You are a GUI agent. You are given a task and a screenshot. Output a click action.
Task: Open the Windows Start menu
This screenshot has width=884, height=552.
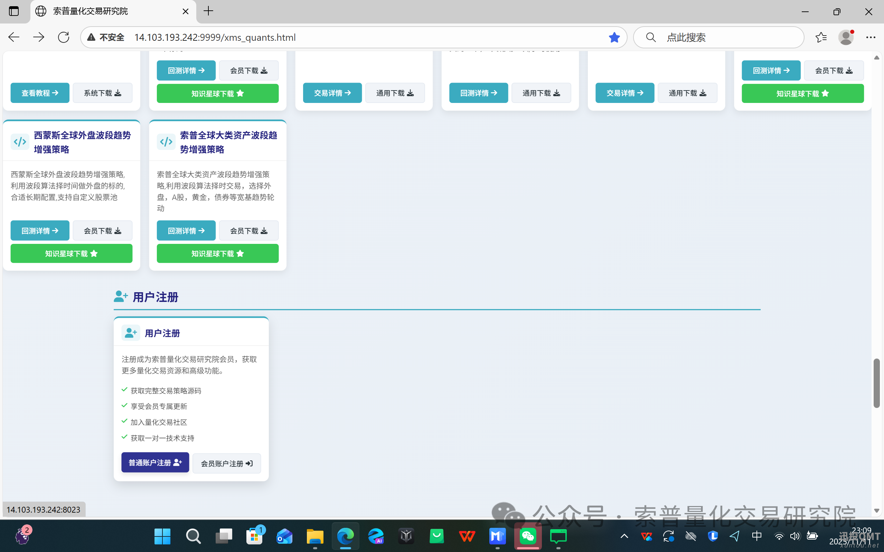162,536
